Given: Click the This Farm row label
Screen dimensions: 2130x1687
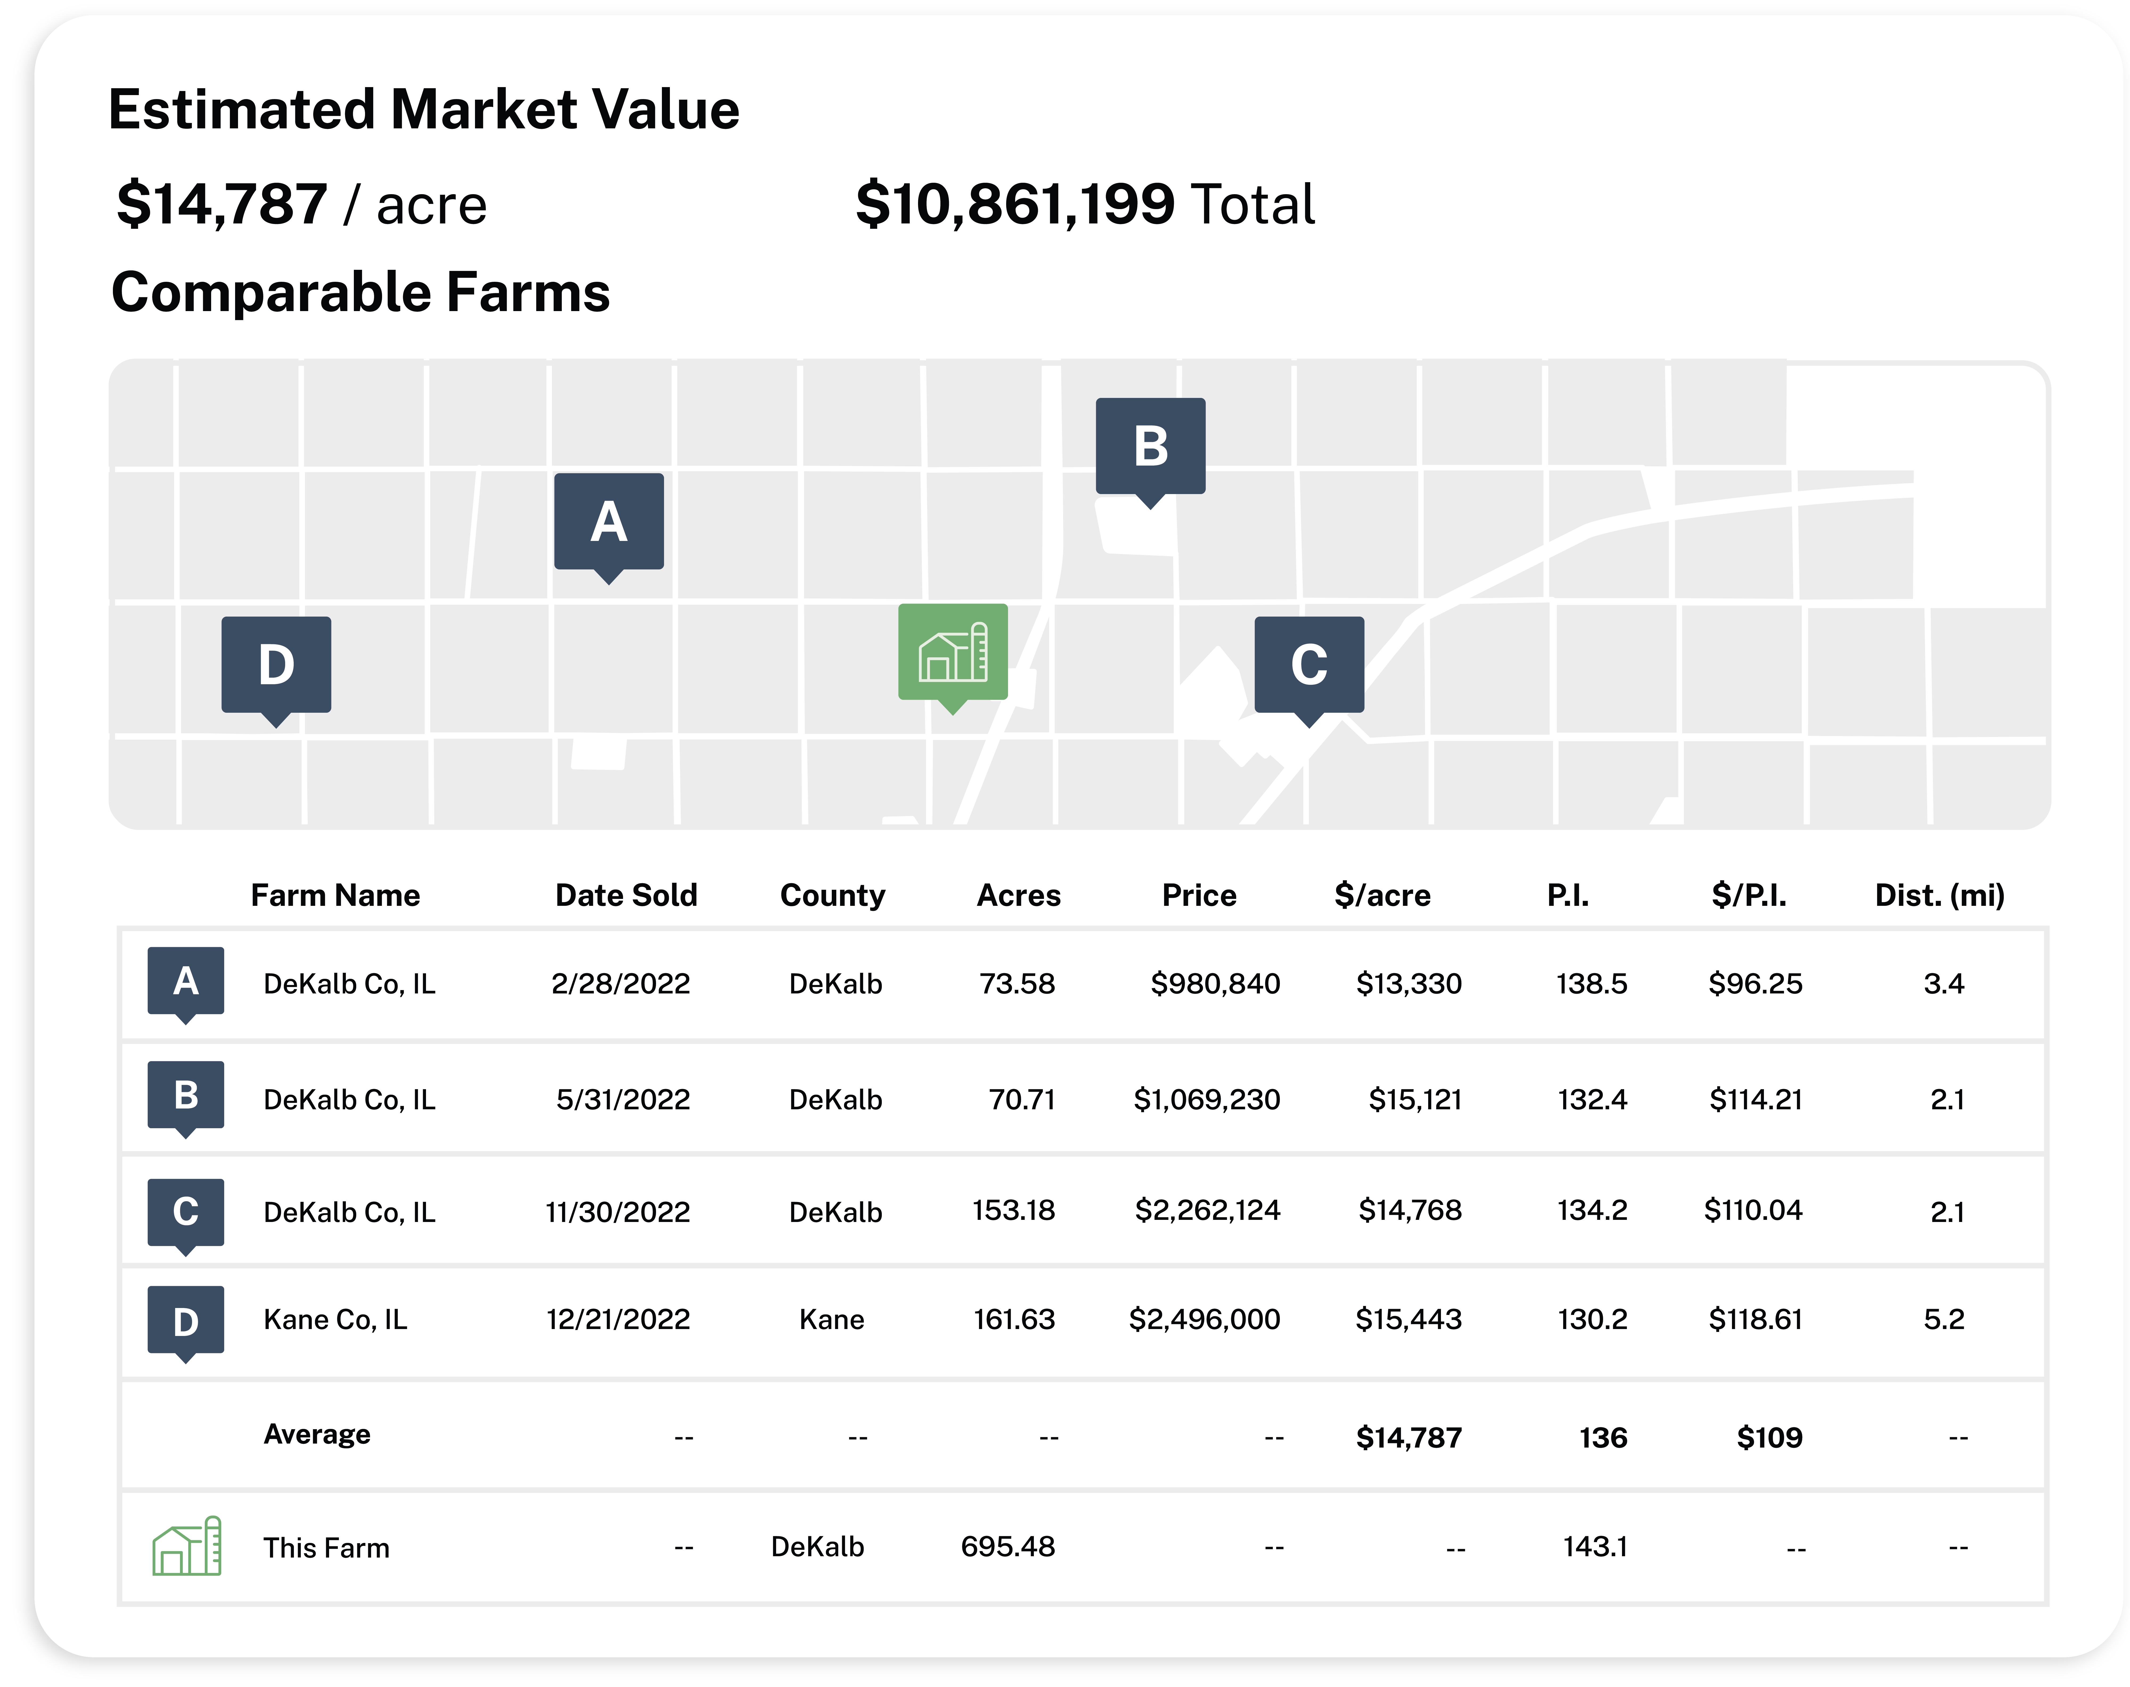Looking at the screenshot, I should pyautogui.click(x=326, y=1548).
